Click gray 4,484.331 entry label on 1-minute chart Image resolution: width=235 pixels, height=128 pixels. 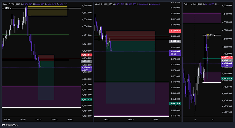point(175,41)
